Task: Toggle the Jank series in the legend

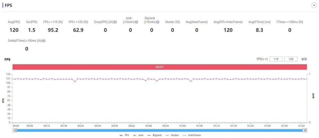Action: click(138, 135)
